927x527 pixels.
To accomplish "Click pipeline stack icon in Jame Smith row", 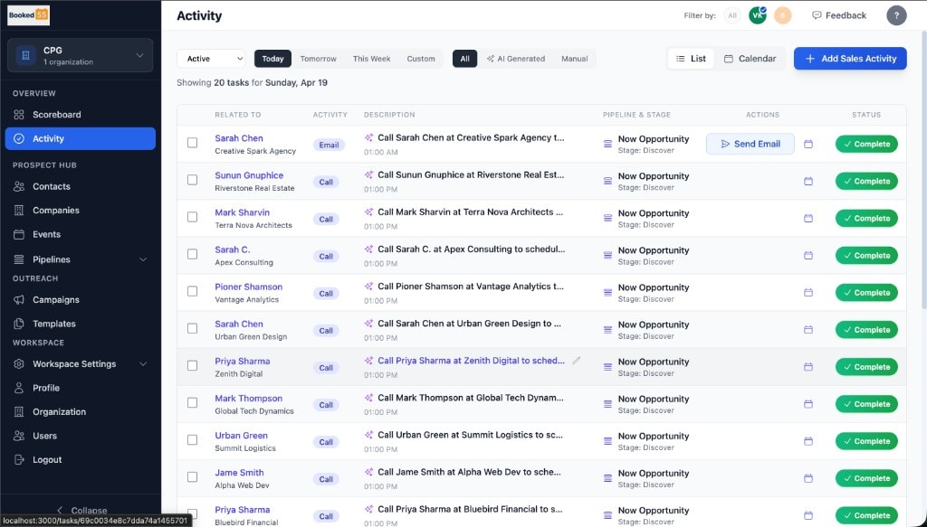I will pos(607,478).
